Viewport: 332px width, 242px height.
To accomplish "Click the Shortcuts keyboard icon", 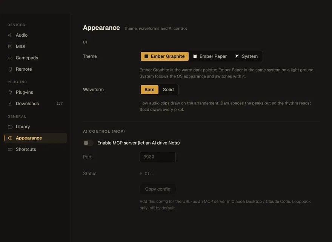I will tap(10, 149).
